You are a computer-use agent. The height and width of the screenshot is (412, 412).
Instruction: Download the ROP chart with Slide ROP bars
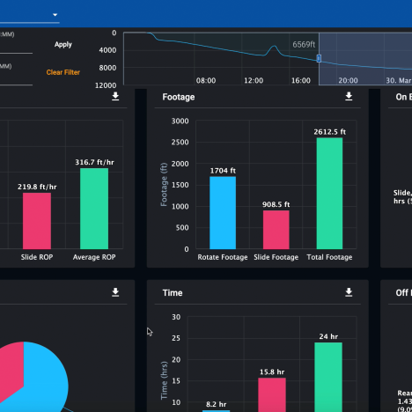click(x=115, y=96)
